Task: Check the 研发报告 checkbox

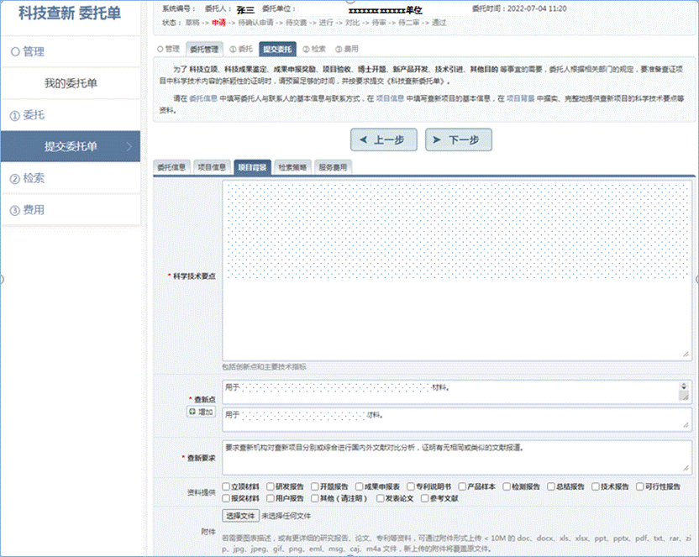Action: click(271, 486)
